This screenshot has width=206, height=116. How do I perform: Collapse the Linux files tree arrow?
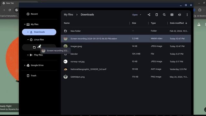[x=28, y=40]
